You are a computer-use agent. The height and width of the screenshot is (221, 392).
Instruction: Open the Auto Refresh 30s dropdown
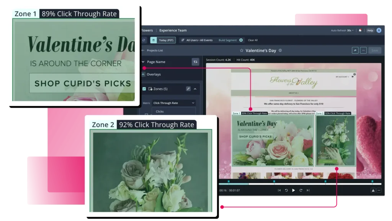(x=342, y=30)
